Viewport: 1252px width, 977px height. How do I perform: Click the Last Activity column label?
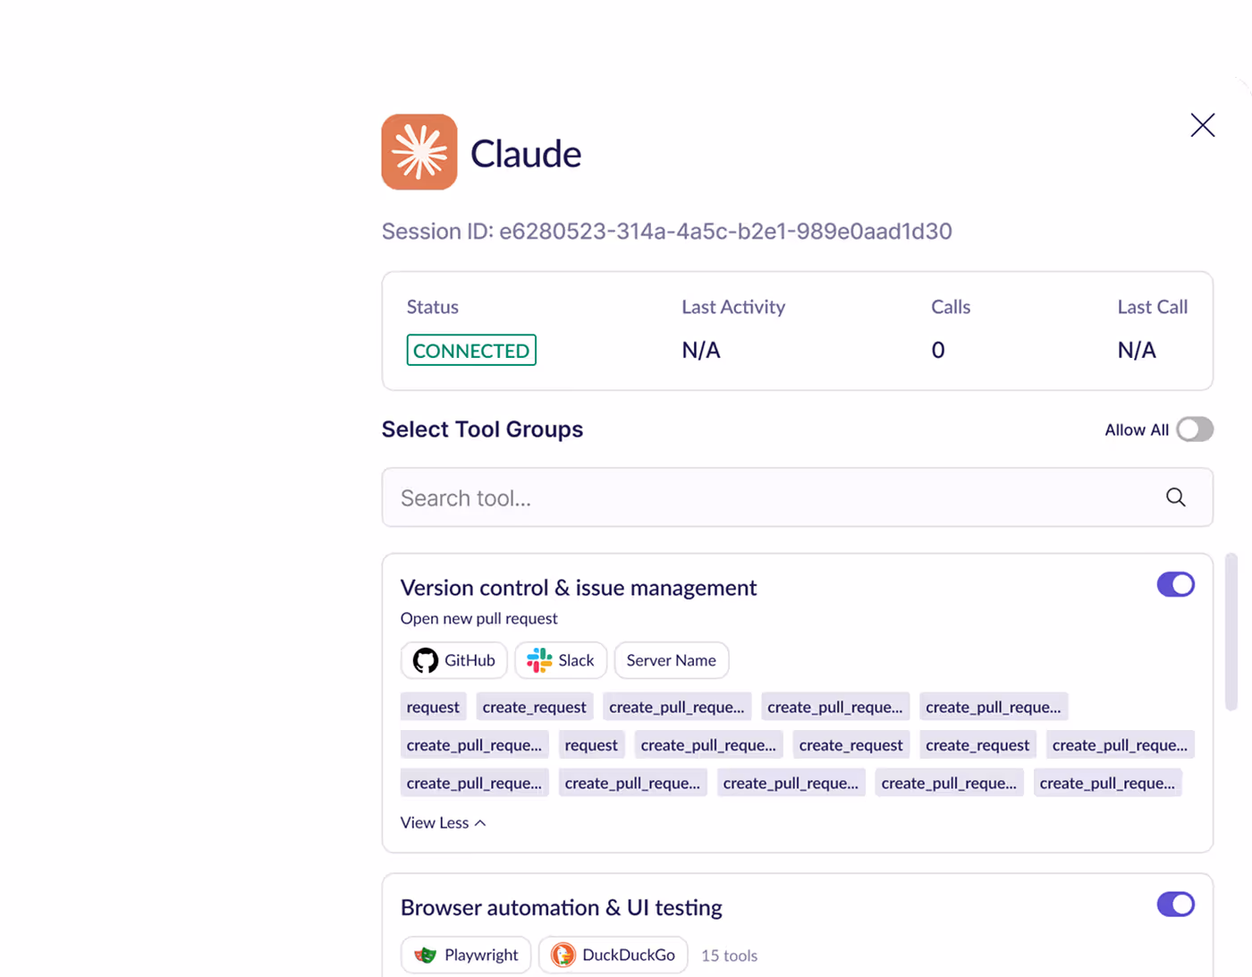(x=733, y=307)
